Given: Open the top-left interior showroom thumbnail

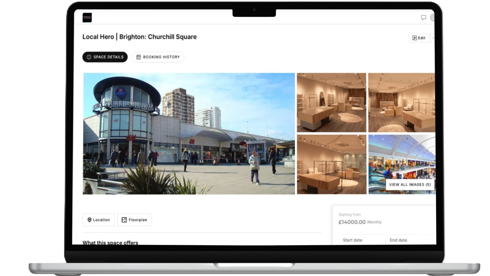Looking at the screenshot, I should [x=331, y=102].
